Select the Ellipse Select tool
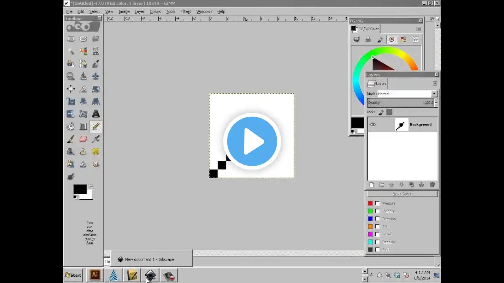The image size is (504, 283). (83, 39)
